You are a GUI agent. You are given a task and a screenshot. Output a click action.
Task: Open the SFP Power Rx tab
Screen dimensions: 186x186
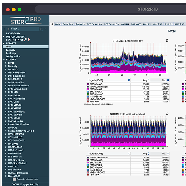click(x=94, y=24)
